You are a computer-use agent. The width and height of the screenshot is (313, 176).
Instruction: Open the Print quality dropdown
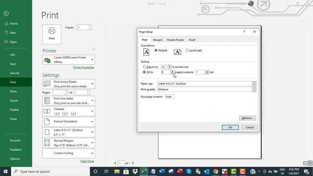[x=254, y=89]
